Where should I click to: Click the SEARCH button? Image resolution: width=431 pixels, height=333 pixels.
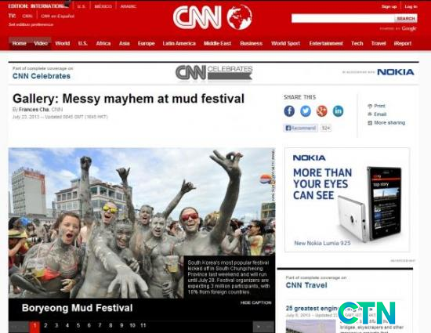[x=406, y=18]
